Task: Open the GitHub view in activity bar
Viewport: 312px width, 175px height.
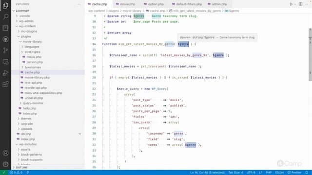Action: pyautogui.click(x=5, y=39)
